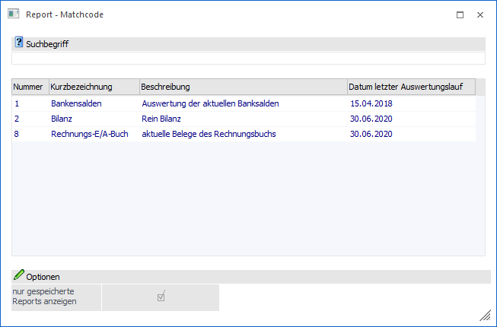Screen dimensions: 497x327
Task: Click the Report window title bar icon
Action: click(13, 14)
